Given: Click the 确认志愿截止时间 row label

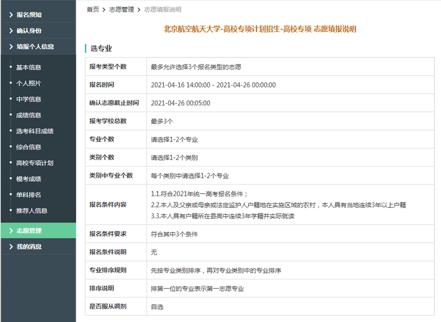Looking at the screenshot, I should coord(114,103).
